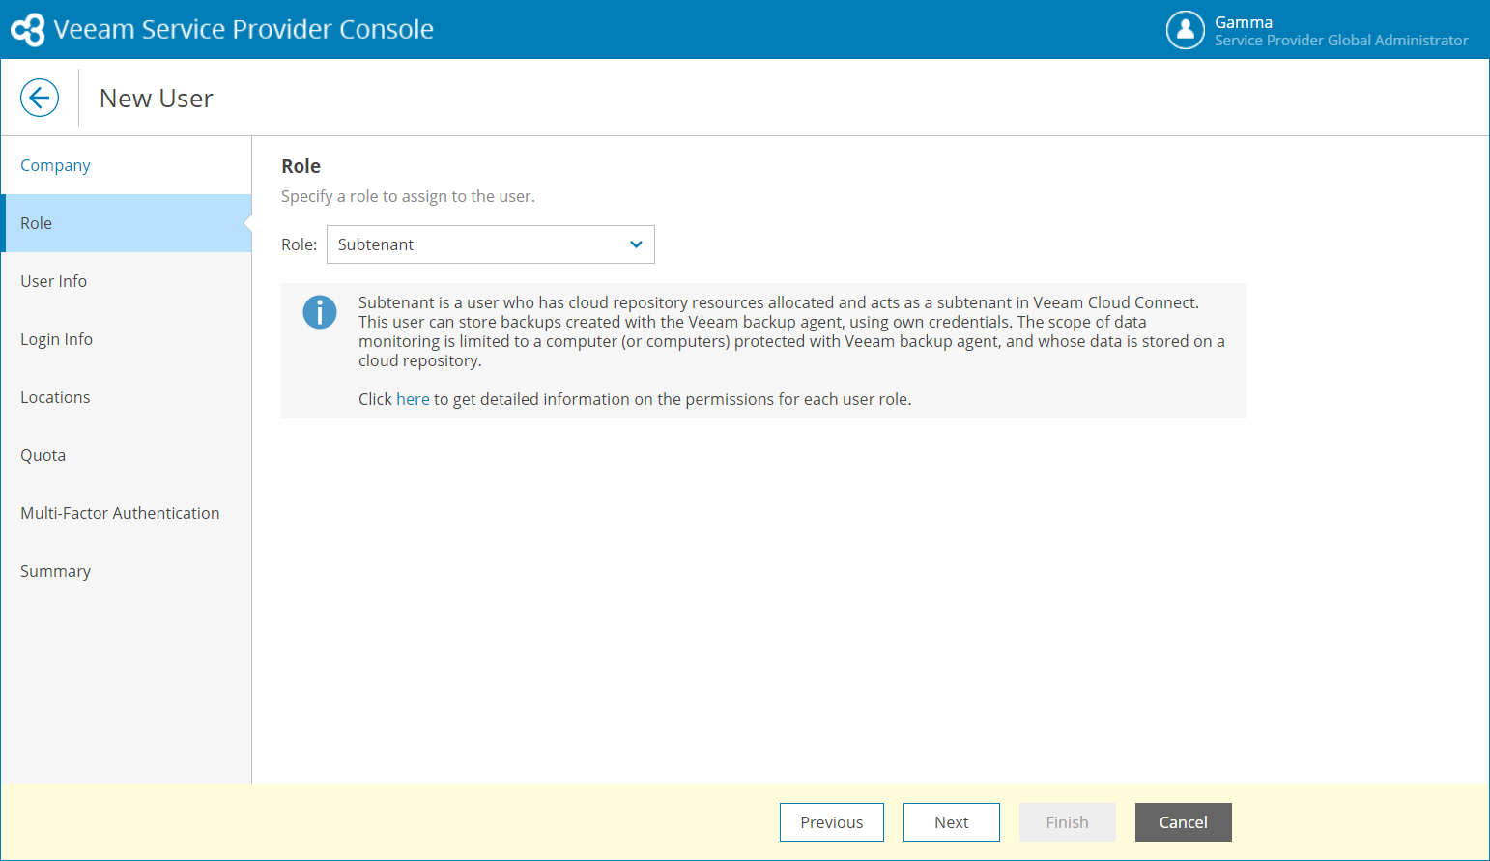Click the Previous button
The width and height of the screenshot is (1490, 861).
click(831, 822)
